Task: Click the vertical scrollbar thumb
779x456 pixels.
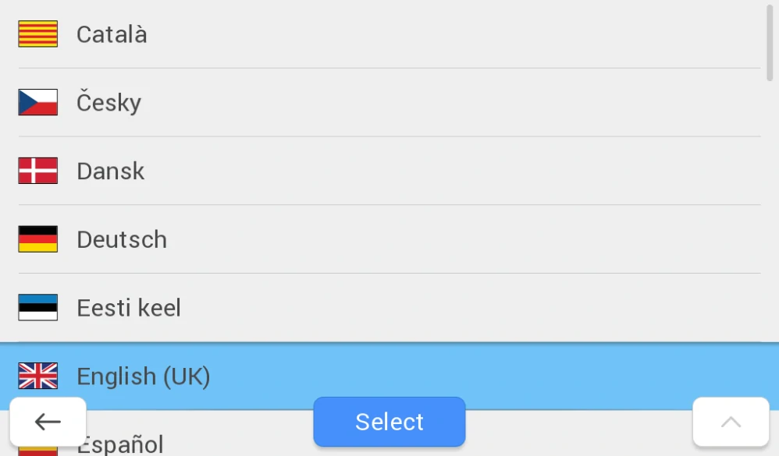Action: tap(770, 43)
